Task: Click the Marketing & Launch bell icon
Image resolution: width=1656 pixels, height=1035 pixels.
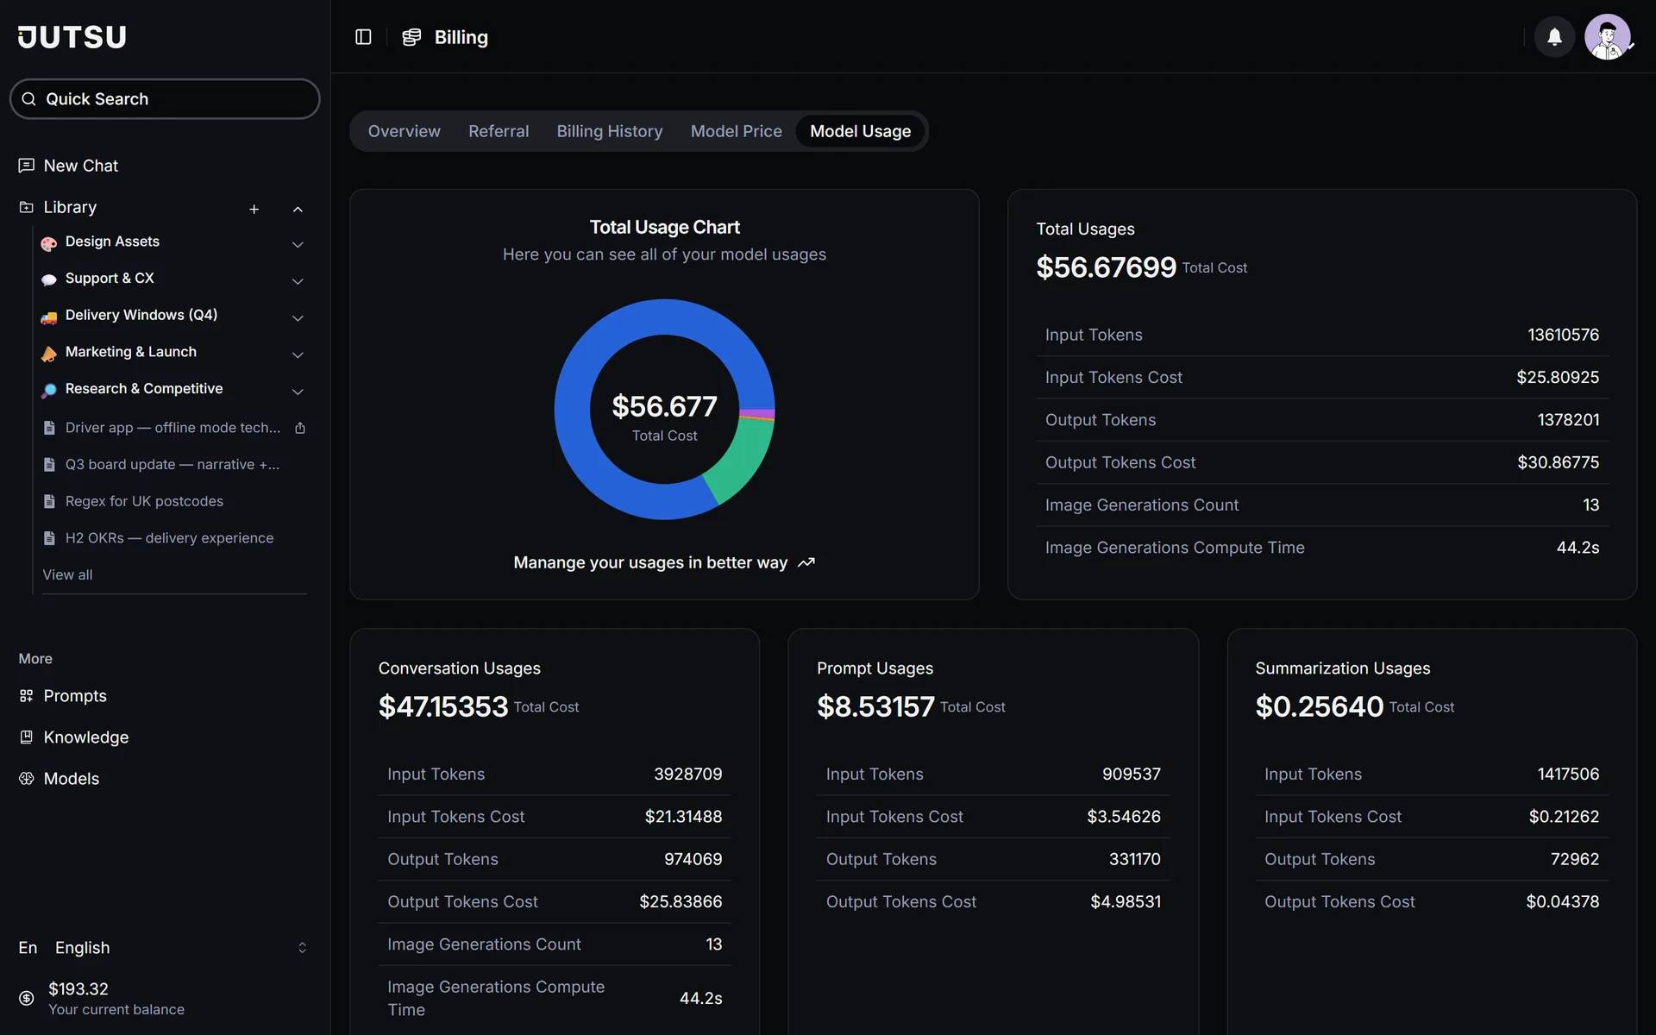Action: [49, 354]
